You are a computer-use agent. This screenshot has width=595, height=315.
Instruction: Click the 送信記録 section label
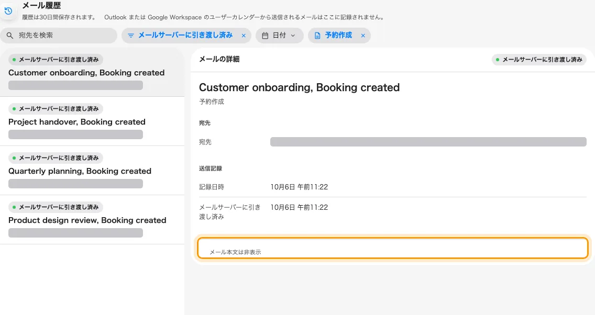[x=211, y=168]
